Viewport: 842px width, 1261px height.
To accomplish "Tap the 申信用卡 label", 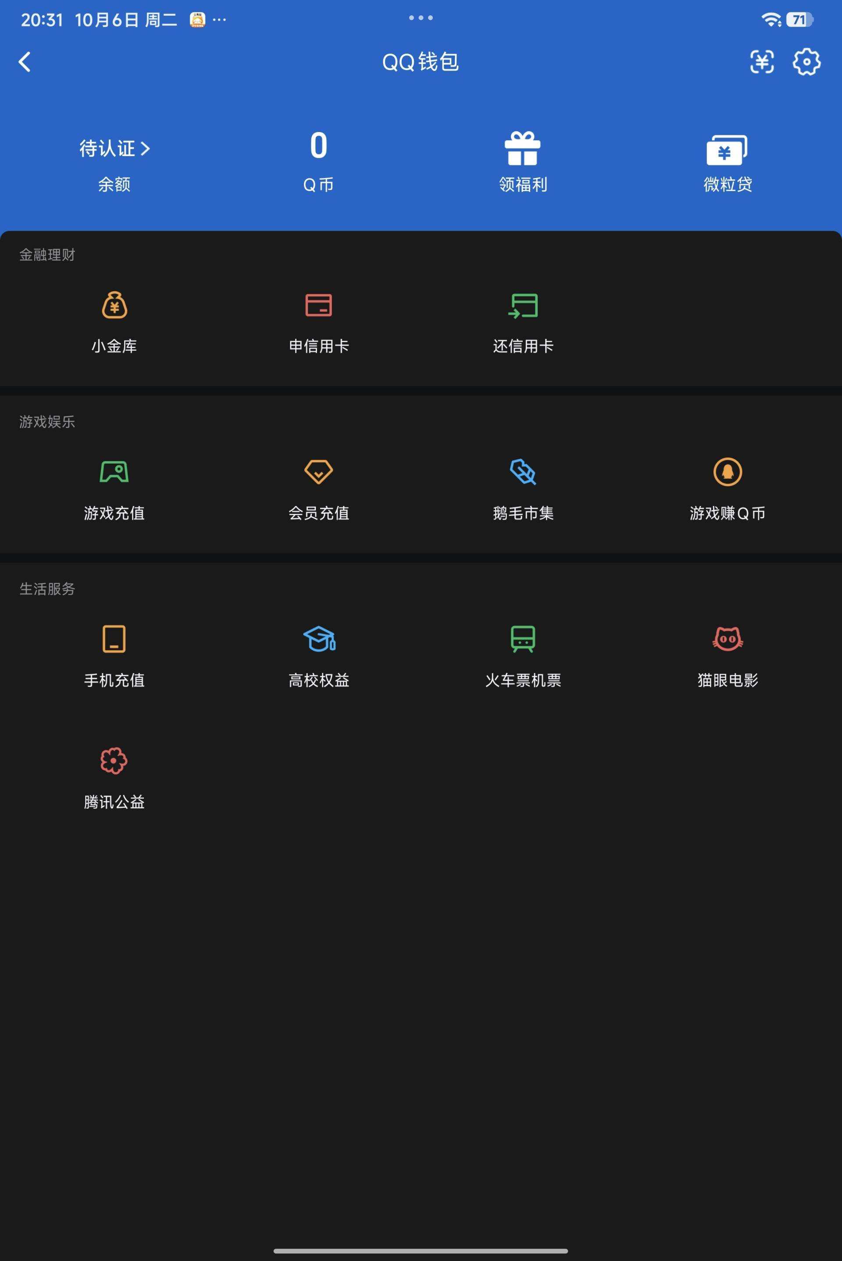I will click(319, 346).
